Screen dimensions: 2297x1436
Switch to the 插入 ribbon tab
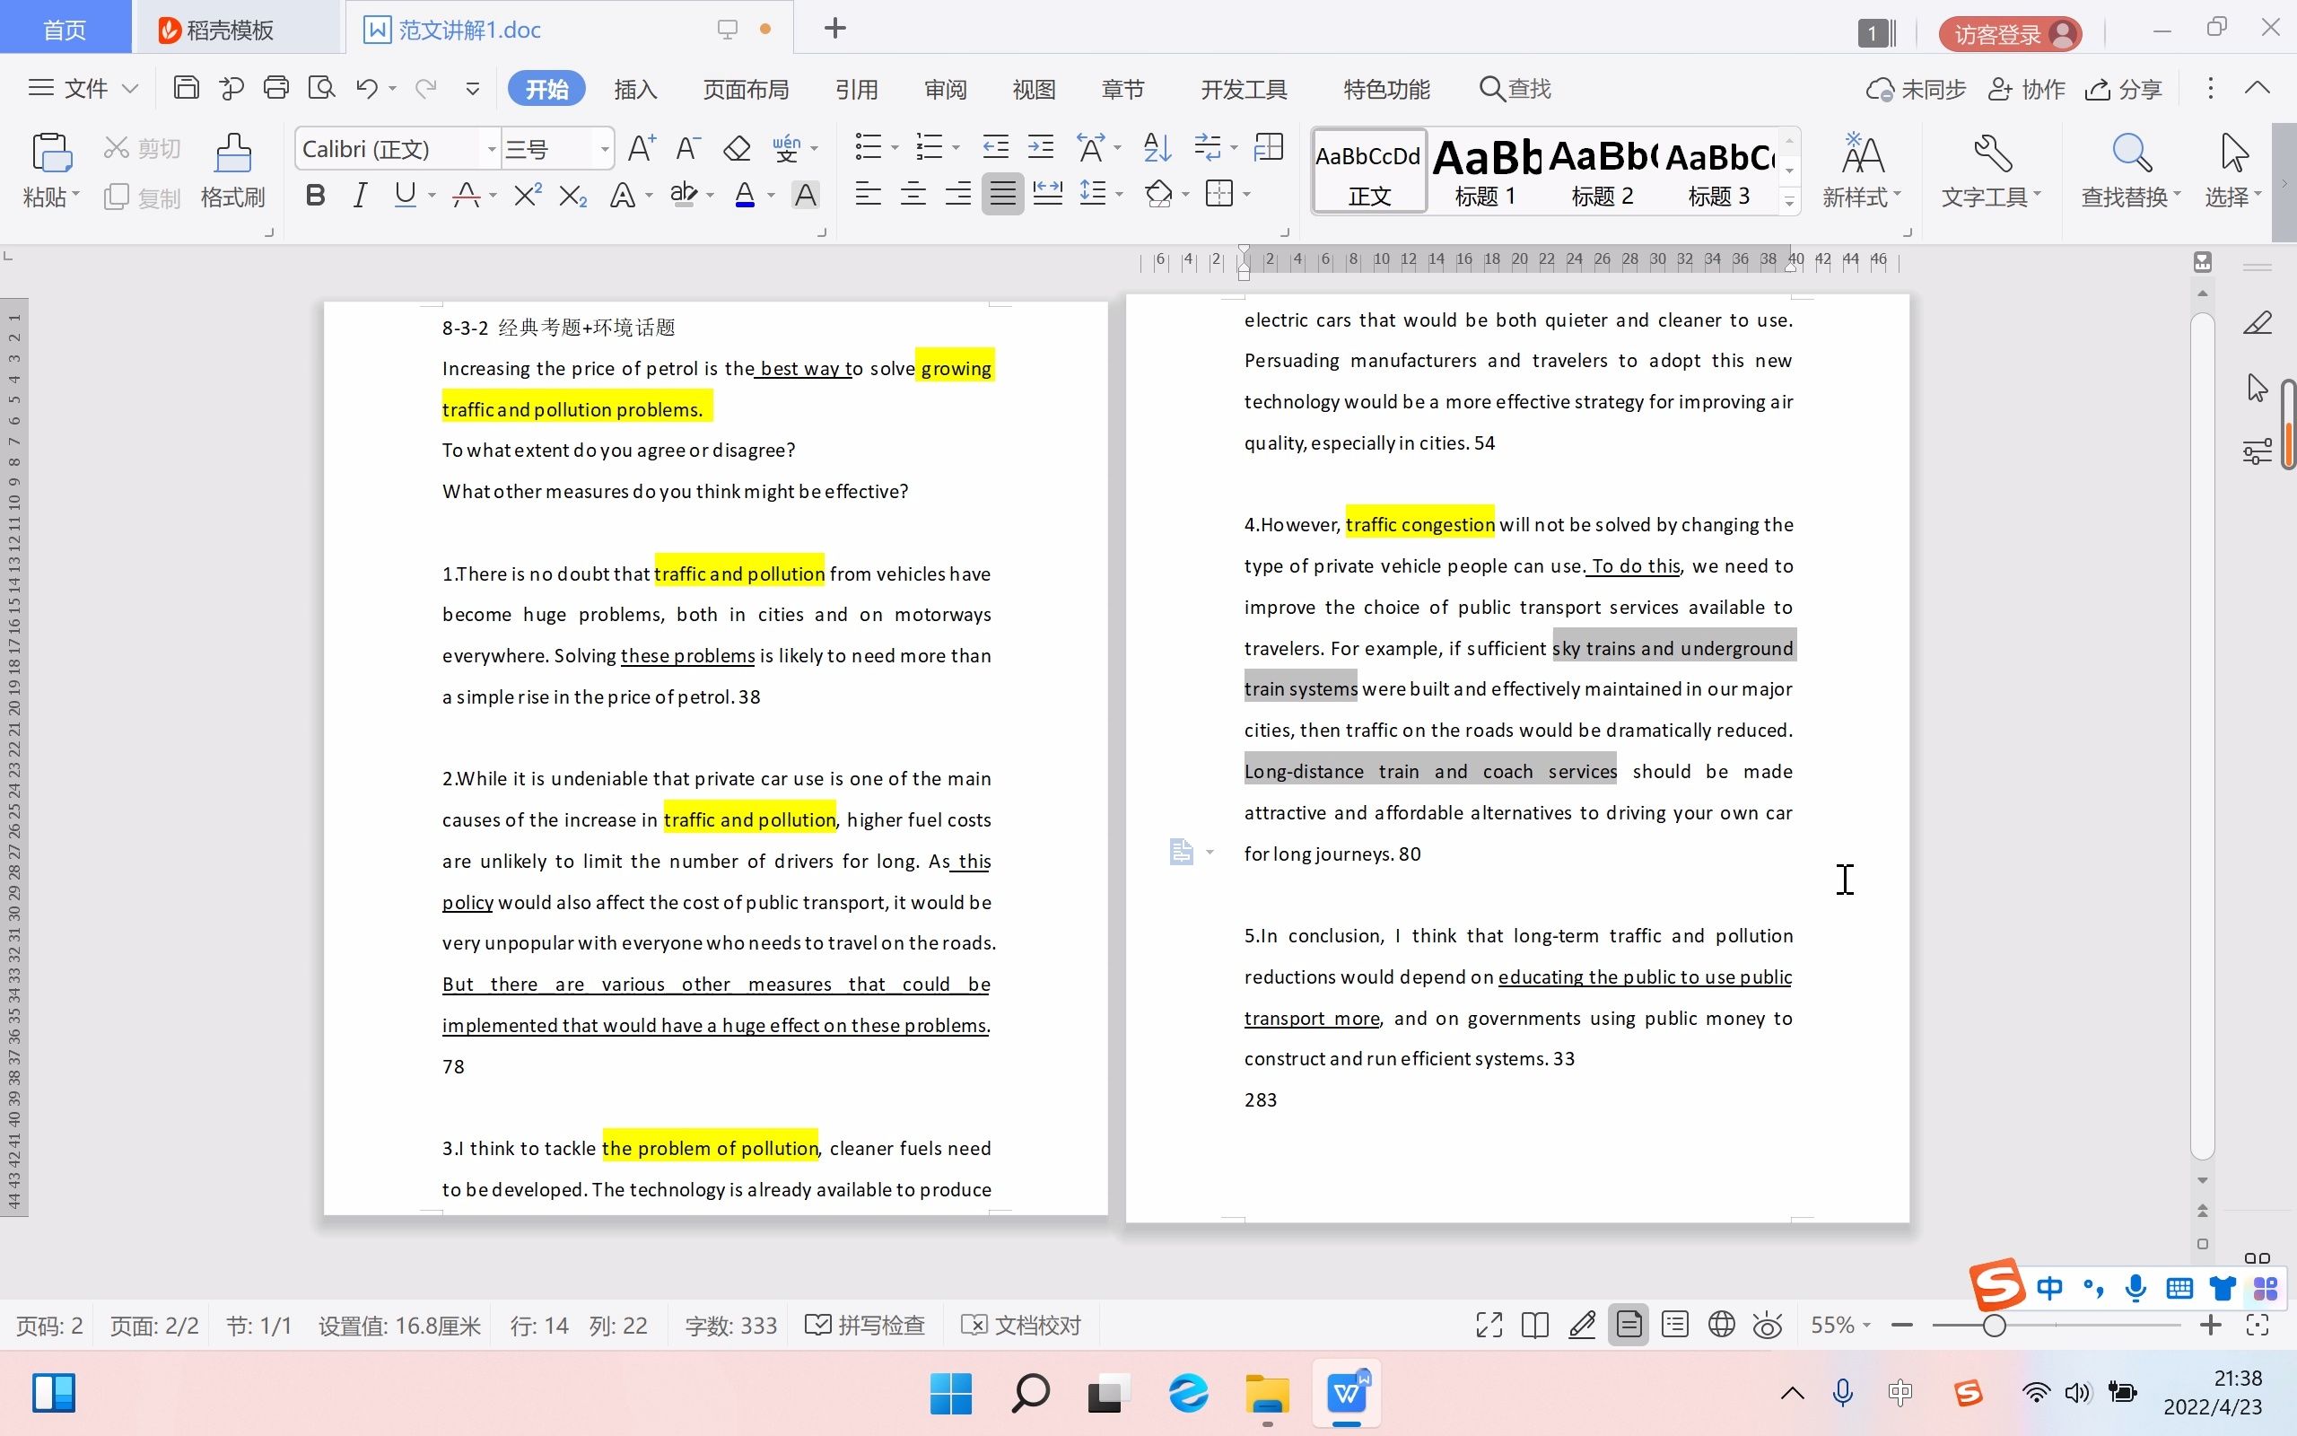(635, 88)
